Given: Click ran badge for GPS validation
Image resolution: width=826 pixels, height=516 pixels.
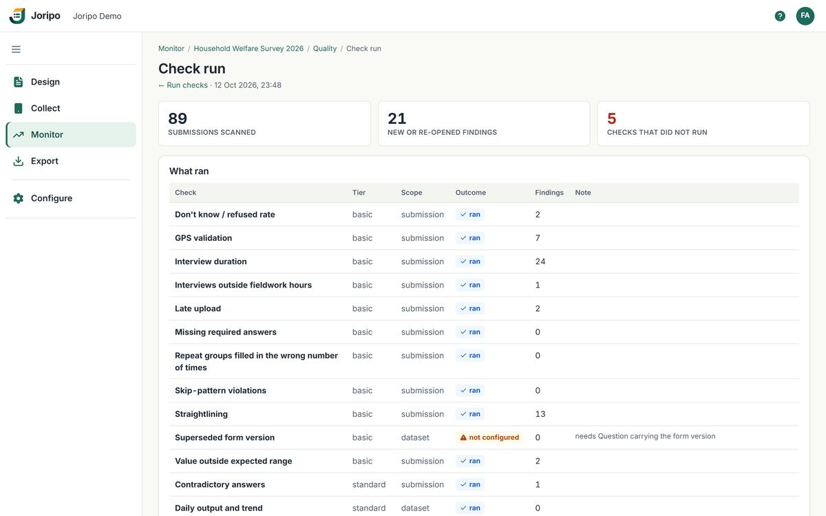Looking at the screenshot, I should pyautogui.click(x=470, y=238).
